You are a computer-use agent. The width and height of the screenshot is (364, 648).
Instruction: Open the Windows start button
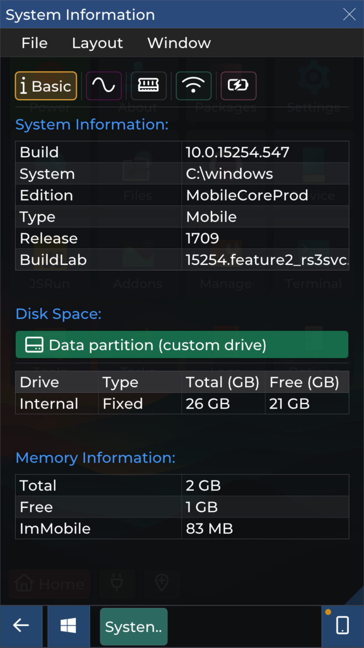[x=68, y=626]
